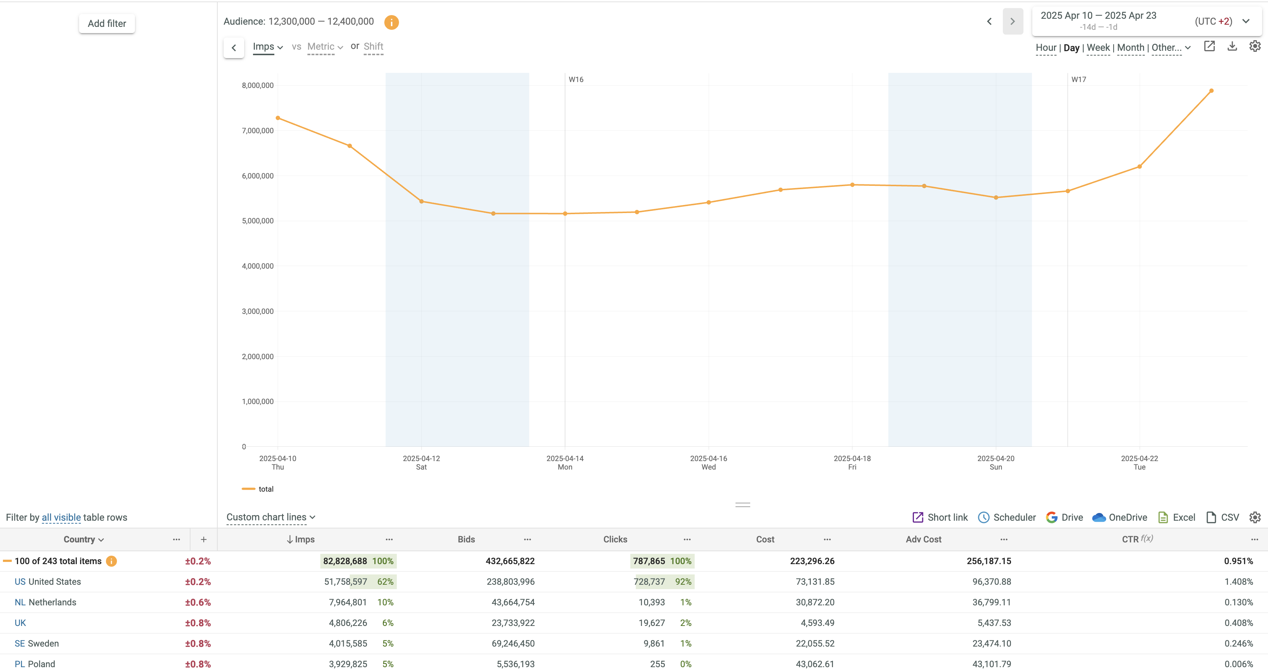Sort table by Clicks column
1268x669 pixels.
click(x=615, y=539)
